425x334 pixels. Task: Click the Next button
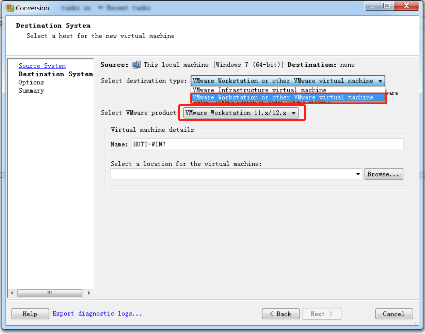tap(322, 314)
